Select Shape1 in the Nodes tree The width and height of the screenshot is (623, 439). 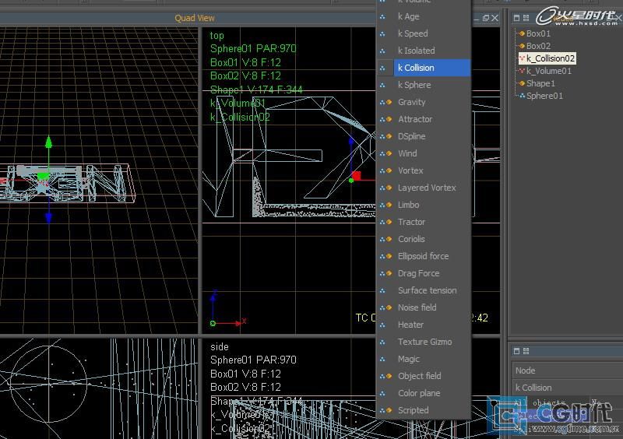tap(540, 83)
